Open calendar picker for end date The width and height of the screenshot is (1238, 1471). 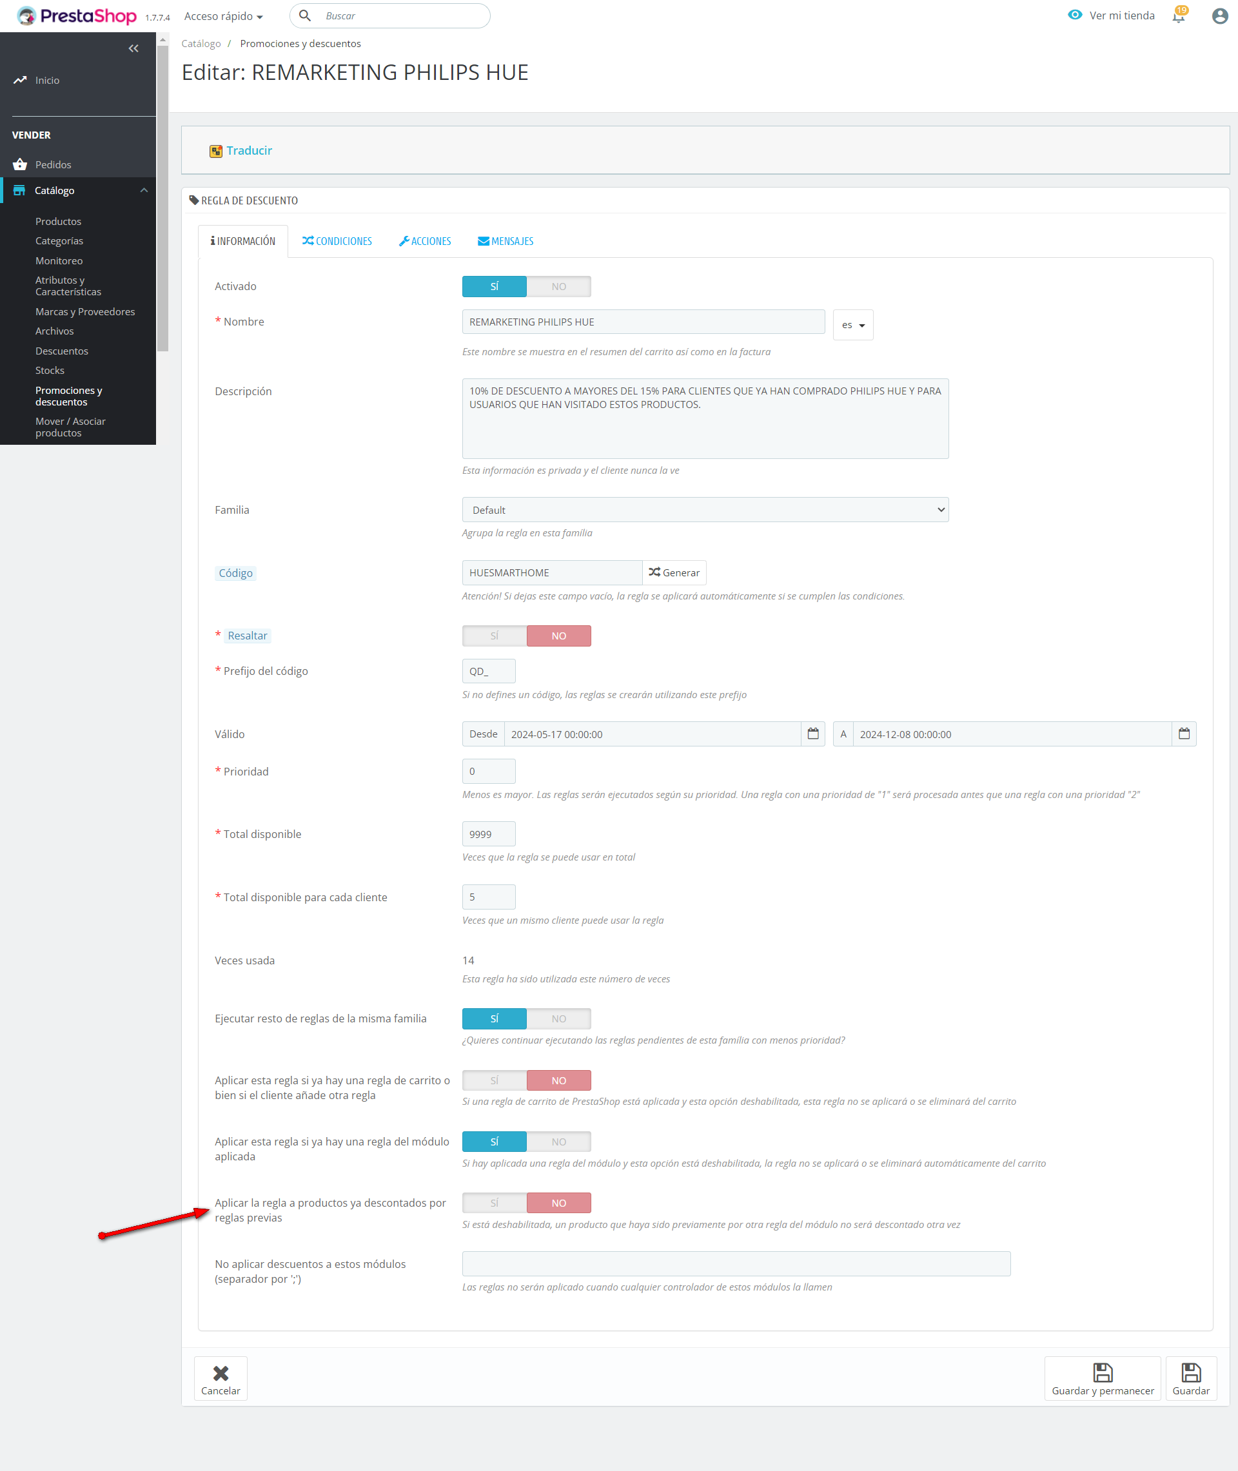coord(1183,734)
